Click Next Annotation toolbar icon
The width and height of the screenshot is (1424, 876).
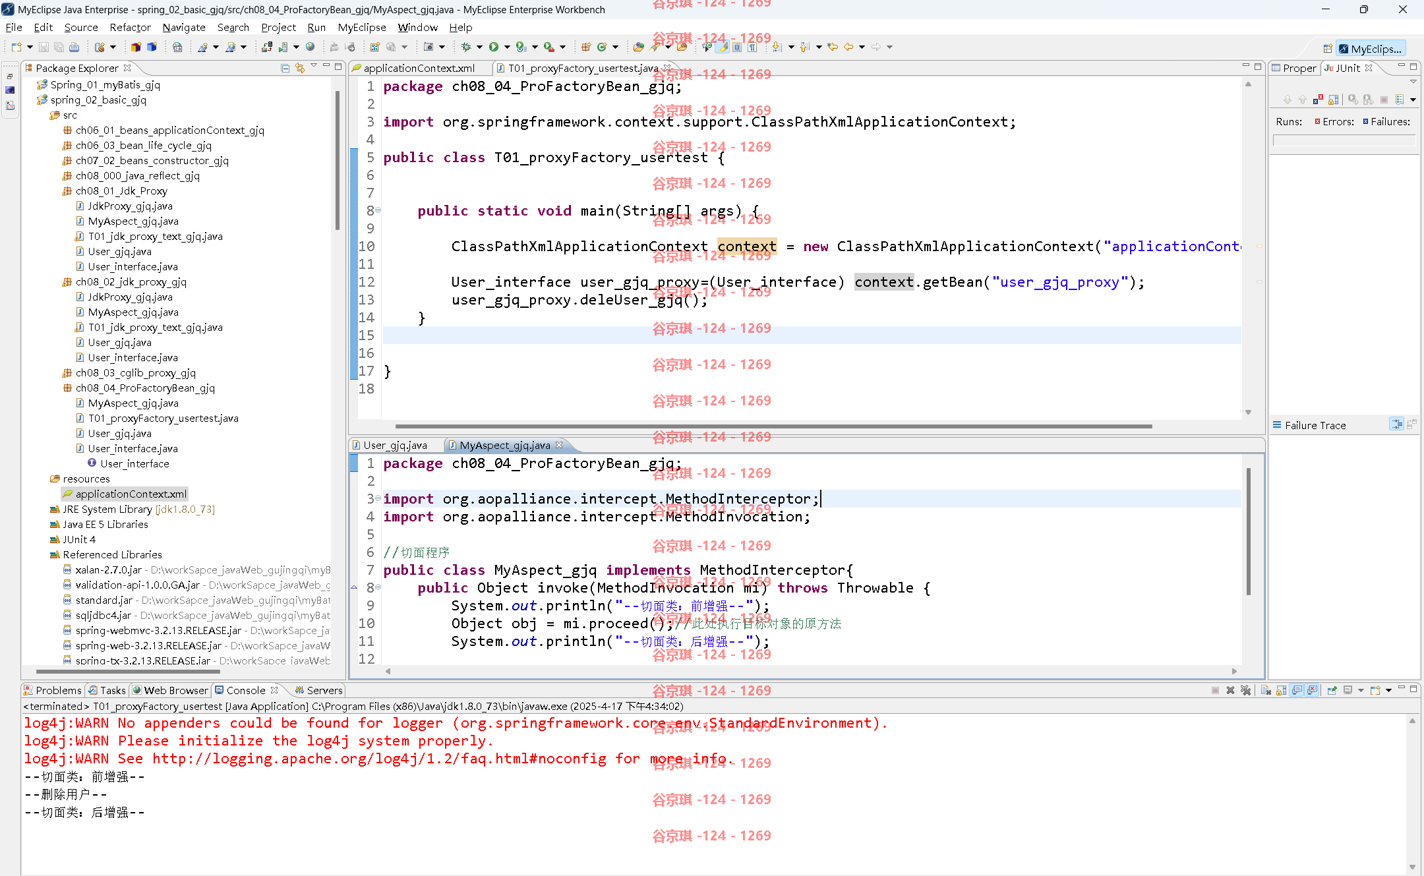[x=777, y=47]
